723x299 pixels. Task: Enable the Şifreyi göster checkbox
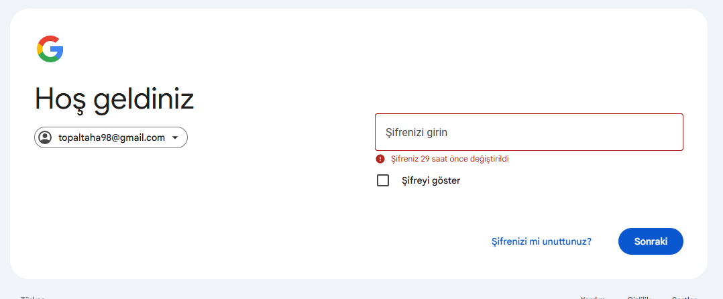(383, 180)
